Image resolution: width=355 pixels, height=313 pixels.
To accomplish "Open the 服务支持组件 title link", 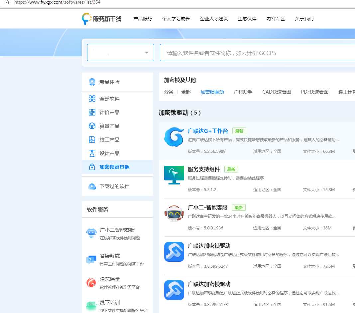I will (x=204, y=169).
